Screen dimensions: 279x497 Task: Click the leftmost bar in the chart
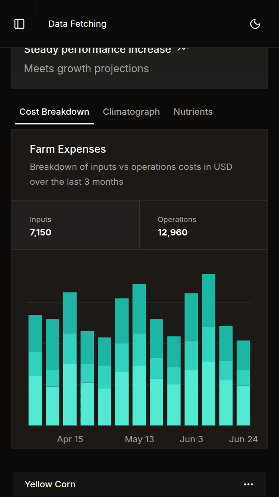click(x=35, y=371)
